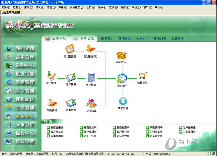Image resolution: width=217 pixels, height=156 pixels.
Task: Select the 系统导航图 window tab
Action: click(x=11, y=12)
